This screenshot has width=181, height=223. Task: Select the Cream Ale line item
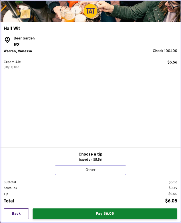coord(12,62)
